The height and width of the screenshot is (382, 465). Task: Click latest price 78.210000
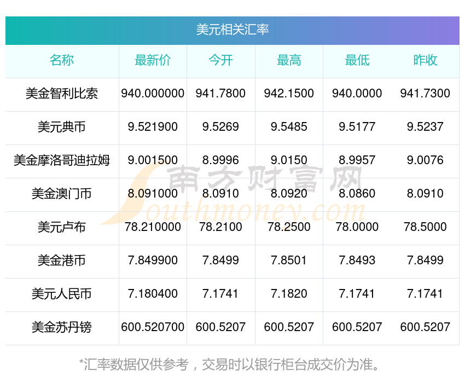click(153, 227)
